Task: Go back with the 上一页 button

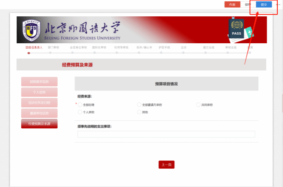Action: (x=166, y=165)
